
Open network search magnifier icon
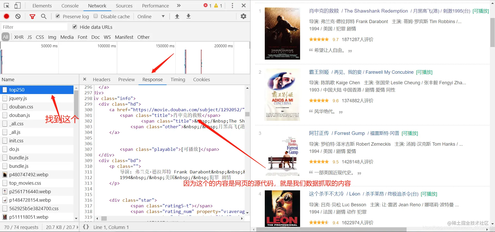click(44, 16)
